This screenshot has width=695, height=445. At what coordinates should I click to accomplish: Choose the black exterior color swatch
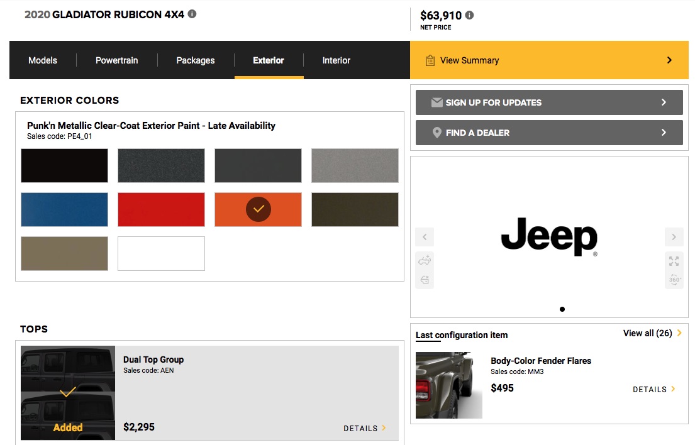click(x=64, y=165)
